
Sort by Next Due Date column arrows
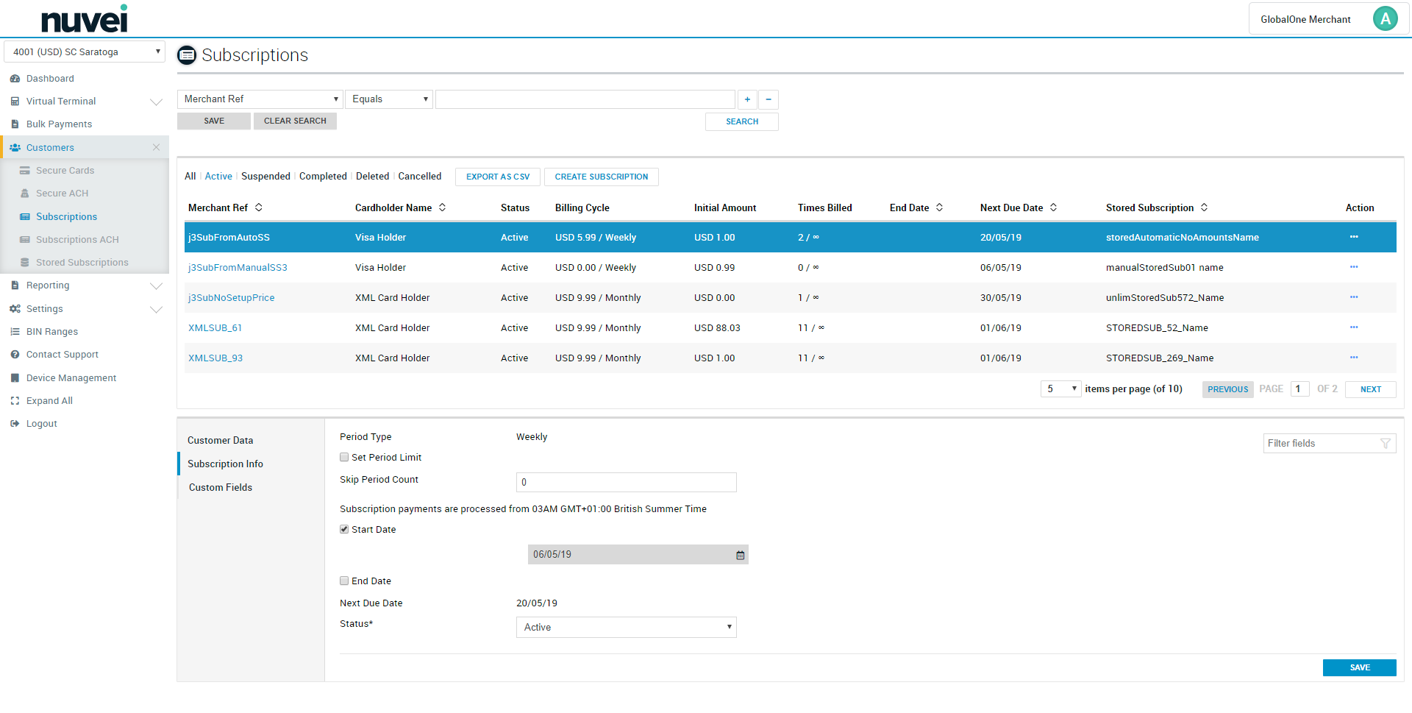[1053, 207]
